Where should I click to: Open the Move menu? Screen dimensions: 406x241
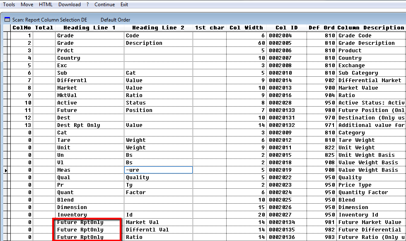pyautogui.click(x=27, y=5)
